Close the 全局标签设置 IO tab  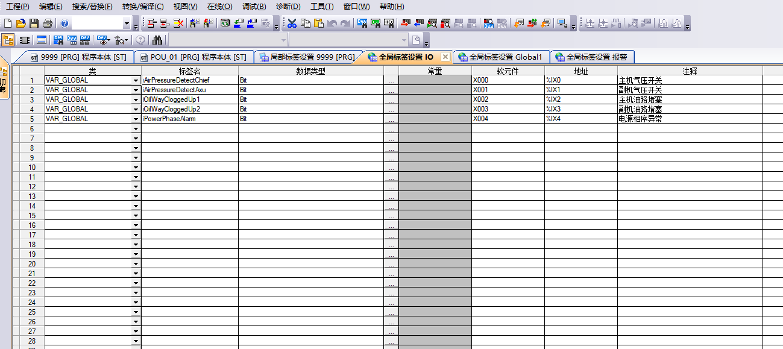coord(445,57)
